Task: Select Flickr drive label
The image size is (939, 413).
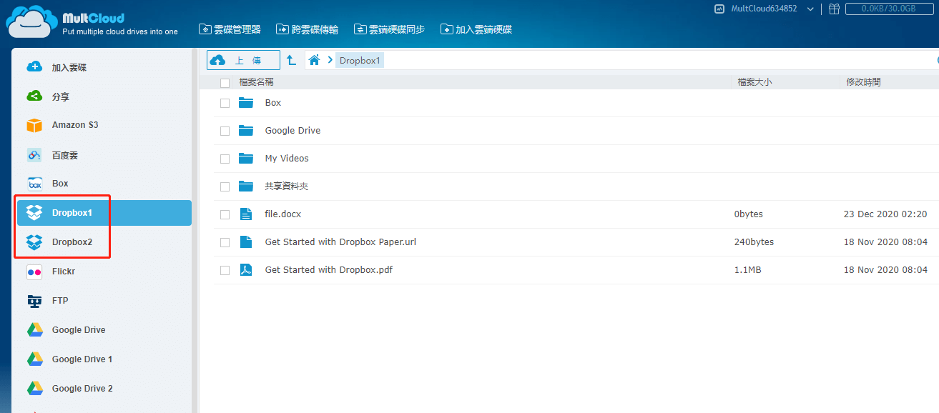Action: point(64,272)
